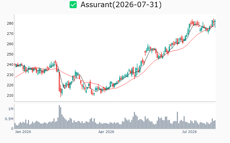
Task: Click the 270 price axis label
Action: (x=10, y=34)
